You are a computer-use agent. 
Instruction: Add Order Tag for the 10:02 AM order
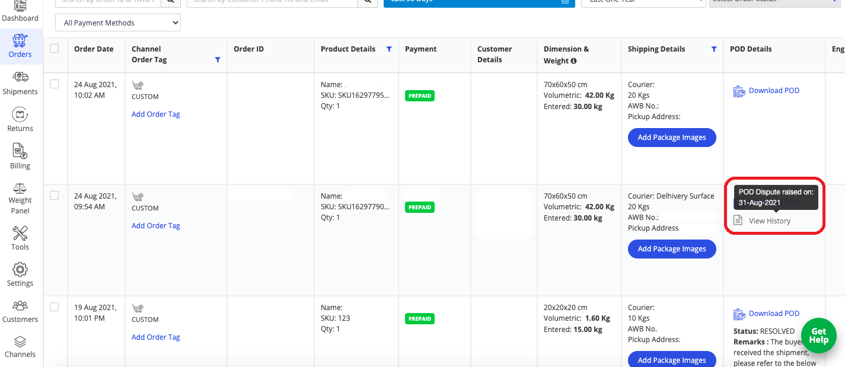pyautogui.click(x=156, y=114)
